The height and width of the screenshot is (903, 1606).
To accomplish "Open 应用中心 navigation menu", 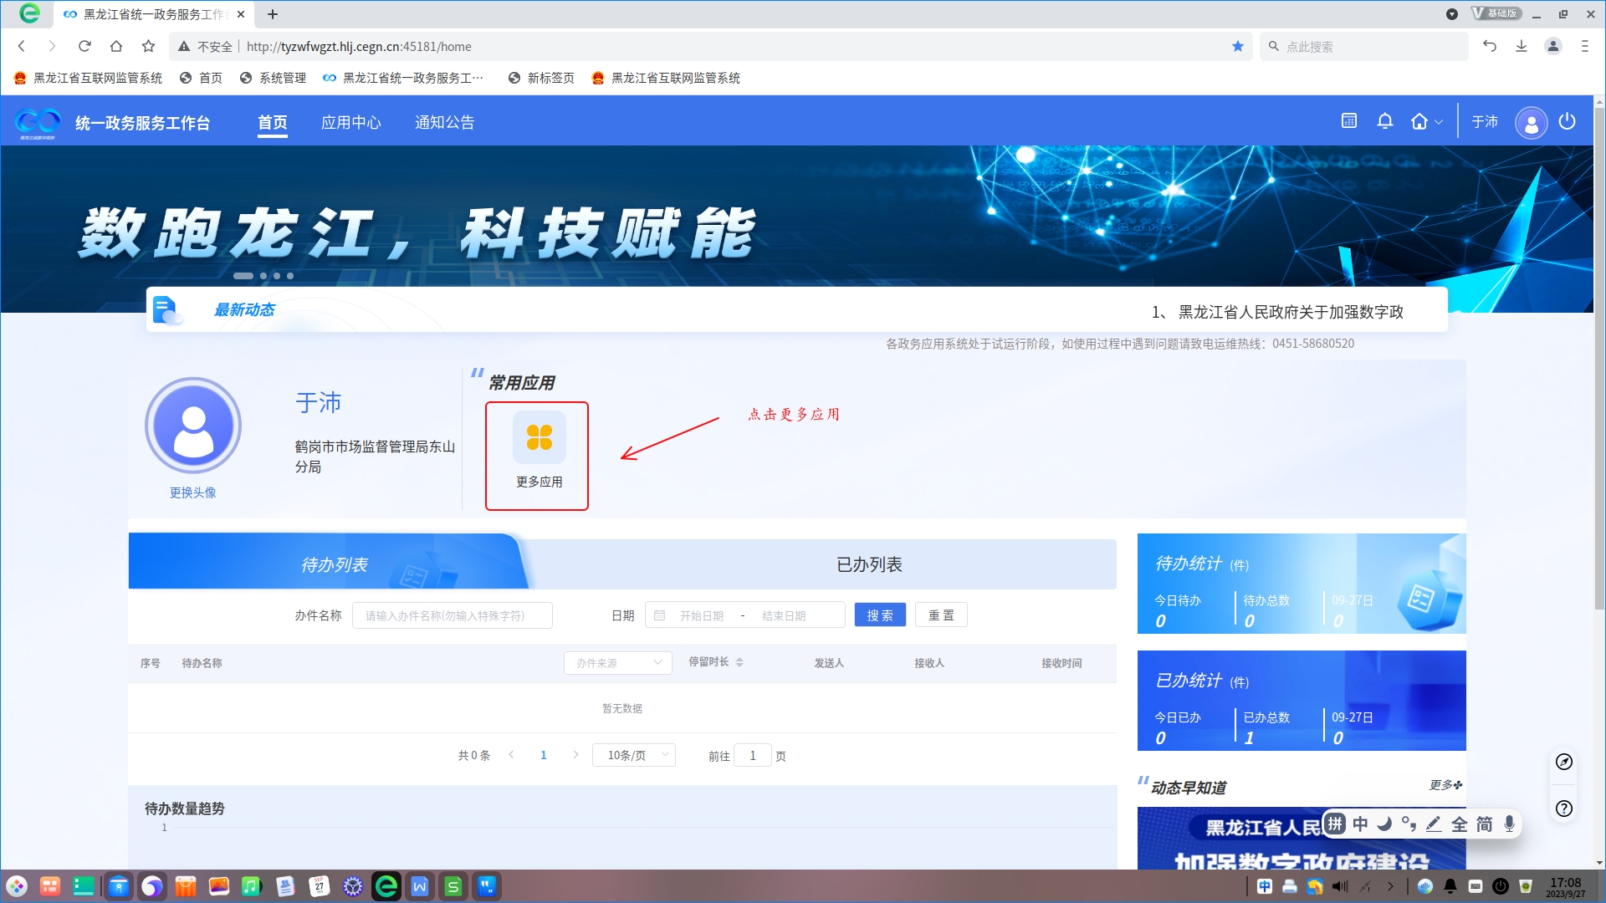I will pyautogui.click(x=350, y=123).
